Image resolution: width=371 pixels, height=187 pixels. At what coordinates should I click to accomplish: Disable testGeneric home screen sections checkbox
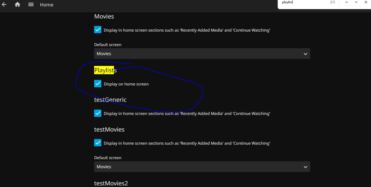pyautogui.click(x=98, y=113)
